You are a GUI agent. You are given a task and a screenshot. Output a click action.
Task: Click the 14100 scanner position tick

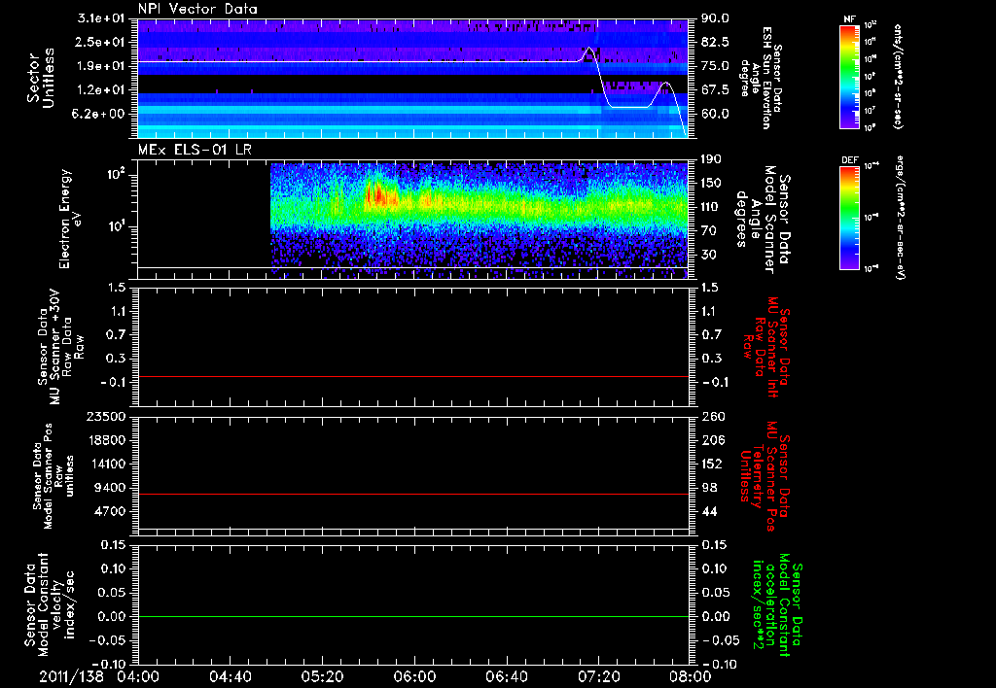[106, 464]
